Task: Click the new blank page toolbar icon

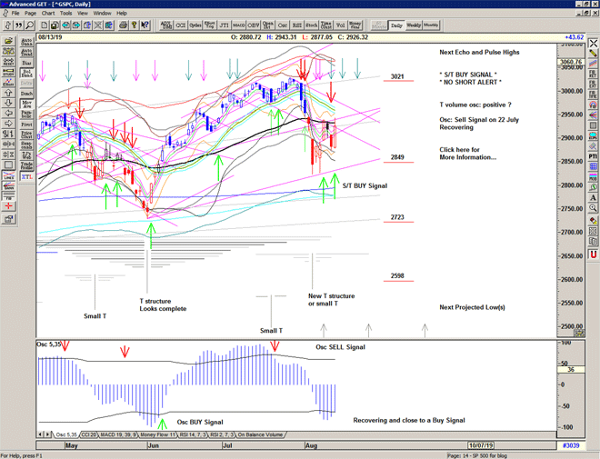Action: pos(45,25)
